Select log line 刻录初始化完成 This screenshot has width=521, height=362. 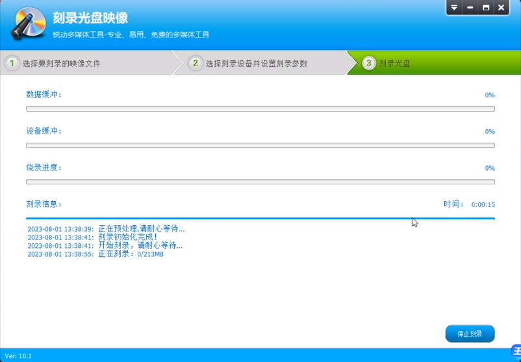pyautogui.click(x=92, y=237)
